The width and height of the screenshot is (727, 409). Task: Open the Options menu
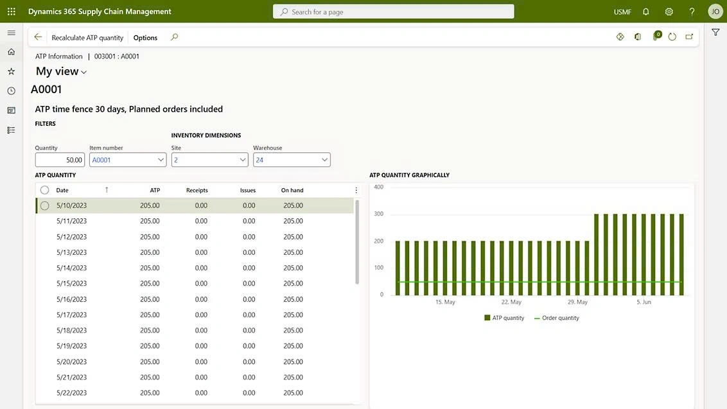click(145, 37)
